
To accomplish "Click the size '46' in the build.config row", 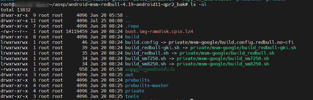I will [85, 42].
